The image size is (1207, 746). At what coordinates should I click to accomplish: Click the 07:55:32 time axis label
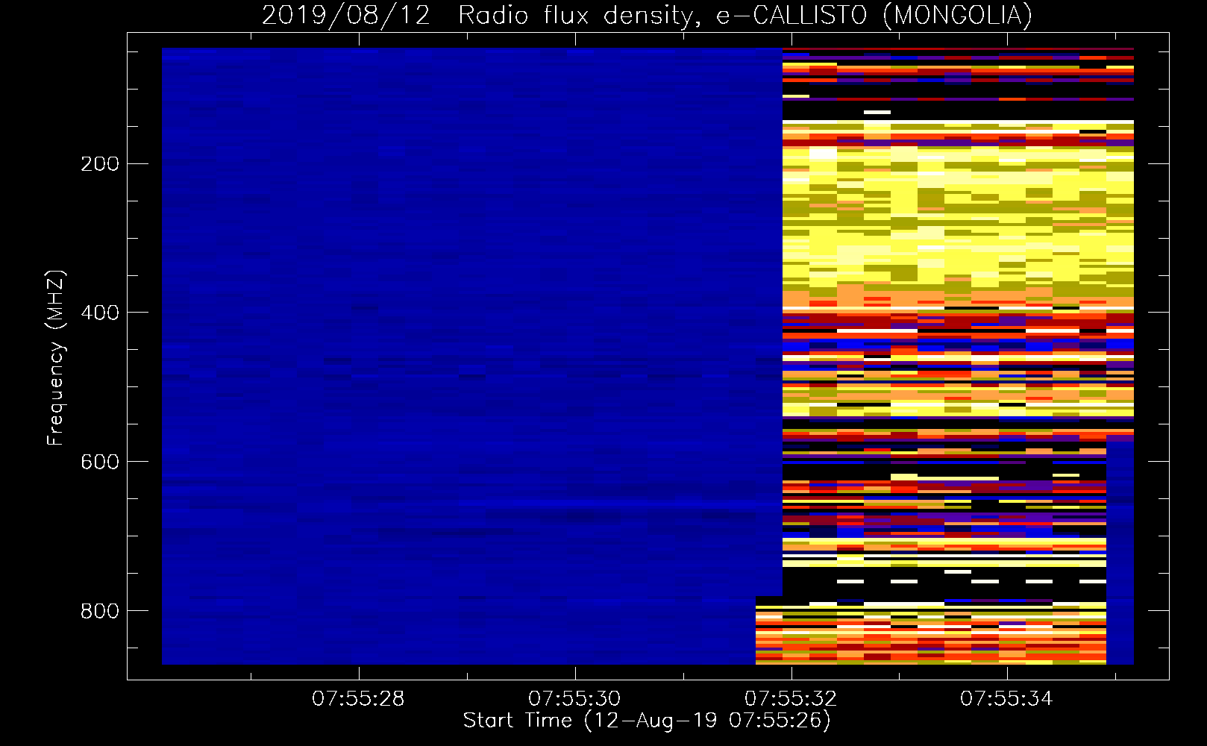[791, 699]
